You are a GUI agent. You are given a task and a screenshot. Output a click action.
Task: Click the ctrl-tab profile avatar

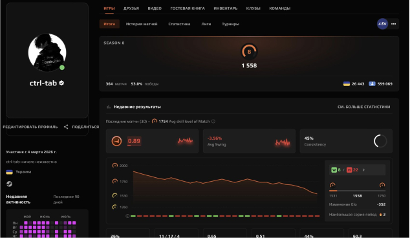[x=47, y=52]
